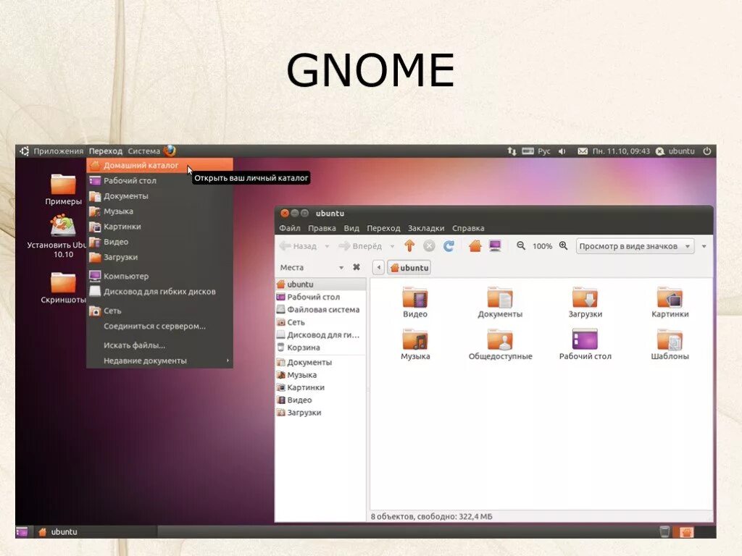Choose Искать файлы… menu entry
Screen dimensions: 742x556
click(x=159, y=345)
